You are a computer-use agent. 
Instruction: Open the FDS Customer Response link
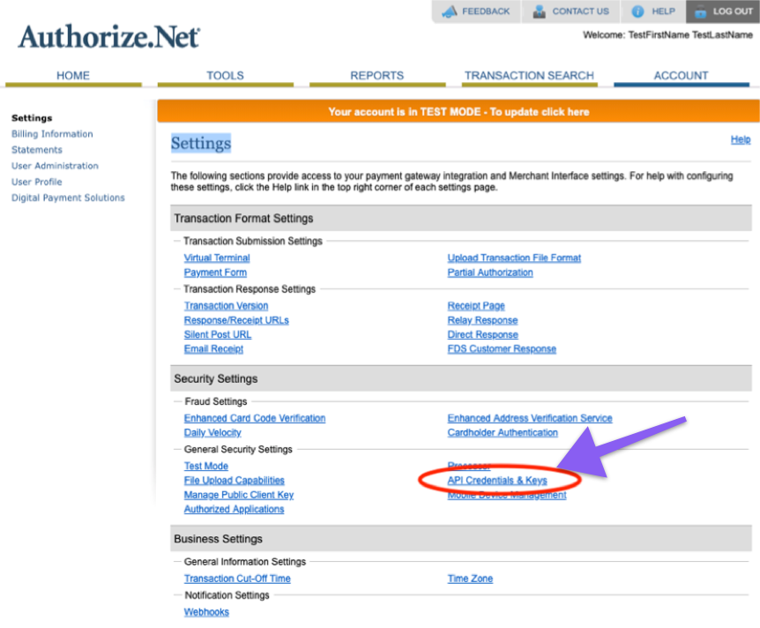click(502, 349)
